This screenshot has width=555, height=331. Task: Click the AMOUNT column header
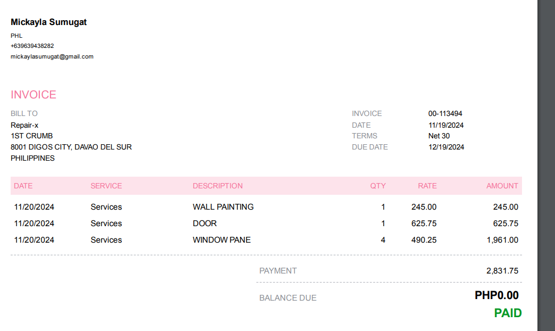[x=502, y=186]
